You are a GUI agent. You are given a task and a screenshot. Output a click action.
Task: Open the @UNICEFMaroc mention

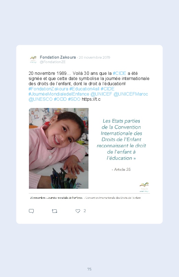point(131,94)
